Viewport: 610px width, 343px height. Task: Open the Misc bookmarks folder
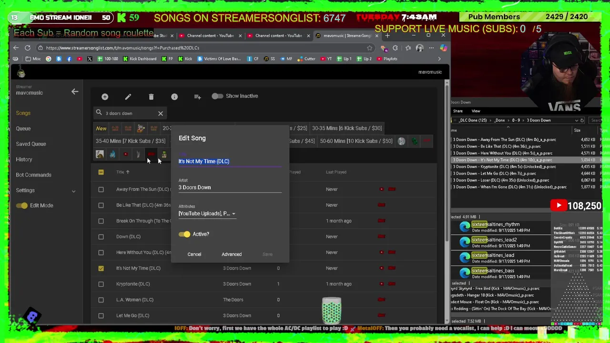[33, 59]
